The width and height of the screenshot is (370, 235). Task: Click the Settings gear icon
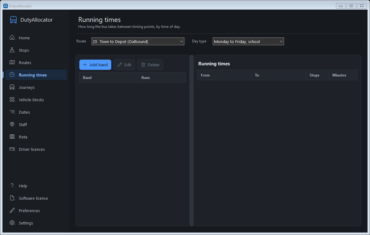(12, 223)
